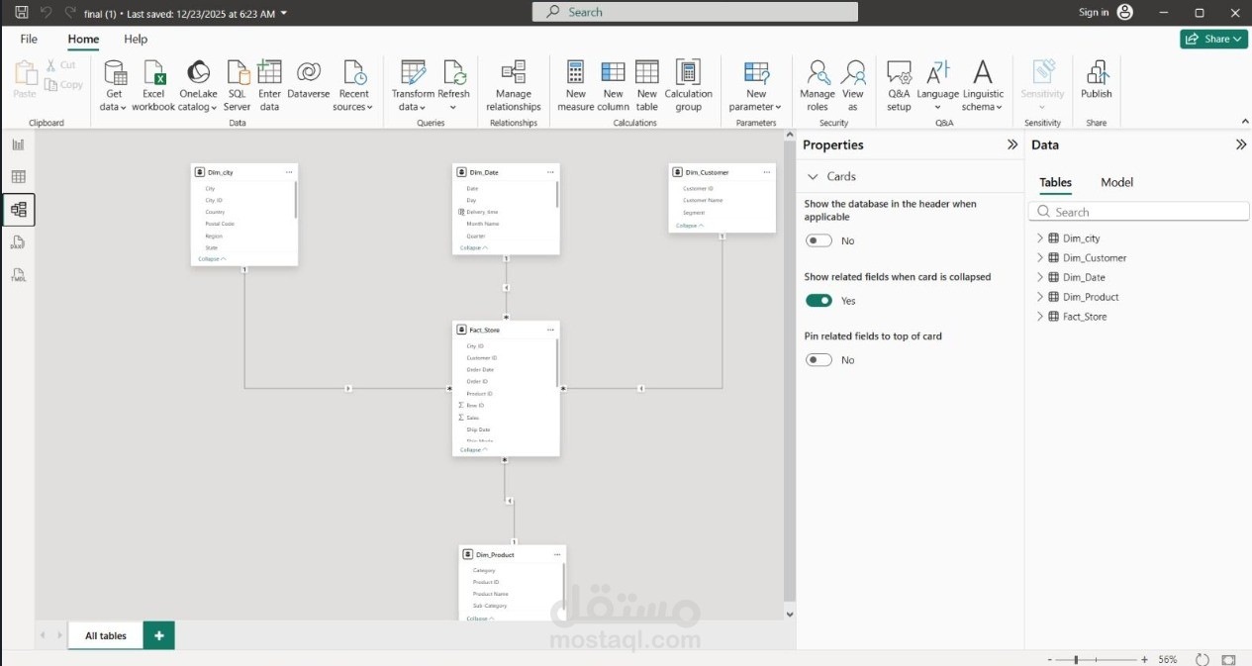Publish the report
The width and height of the screenshot is (1252, 666).
click(1097, 79)
